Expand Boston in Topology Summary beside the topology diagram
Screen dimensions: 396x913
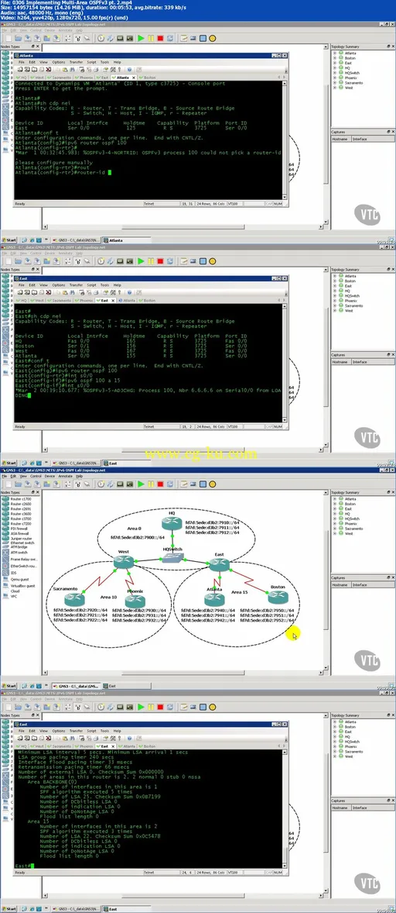(334, 504)
